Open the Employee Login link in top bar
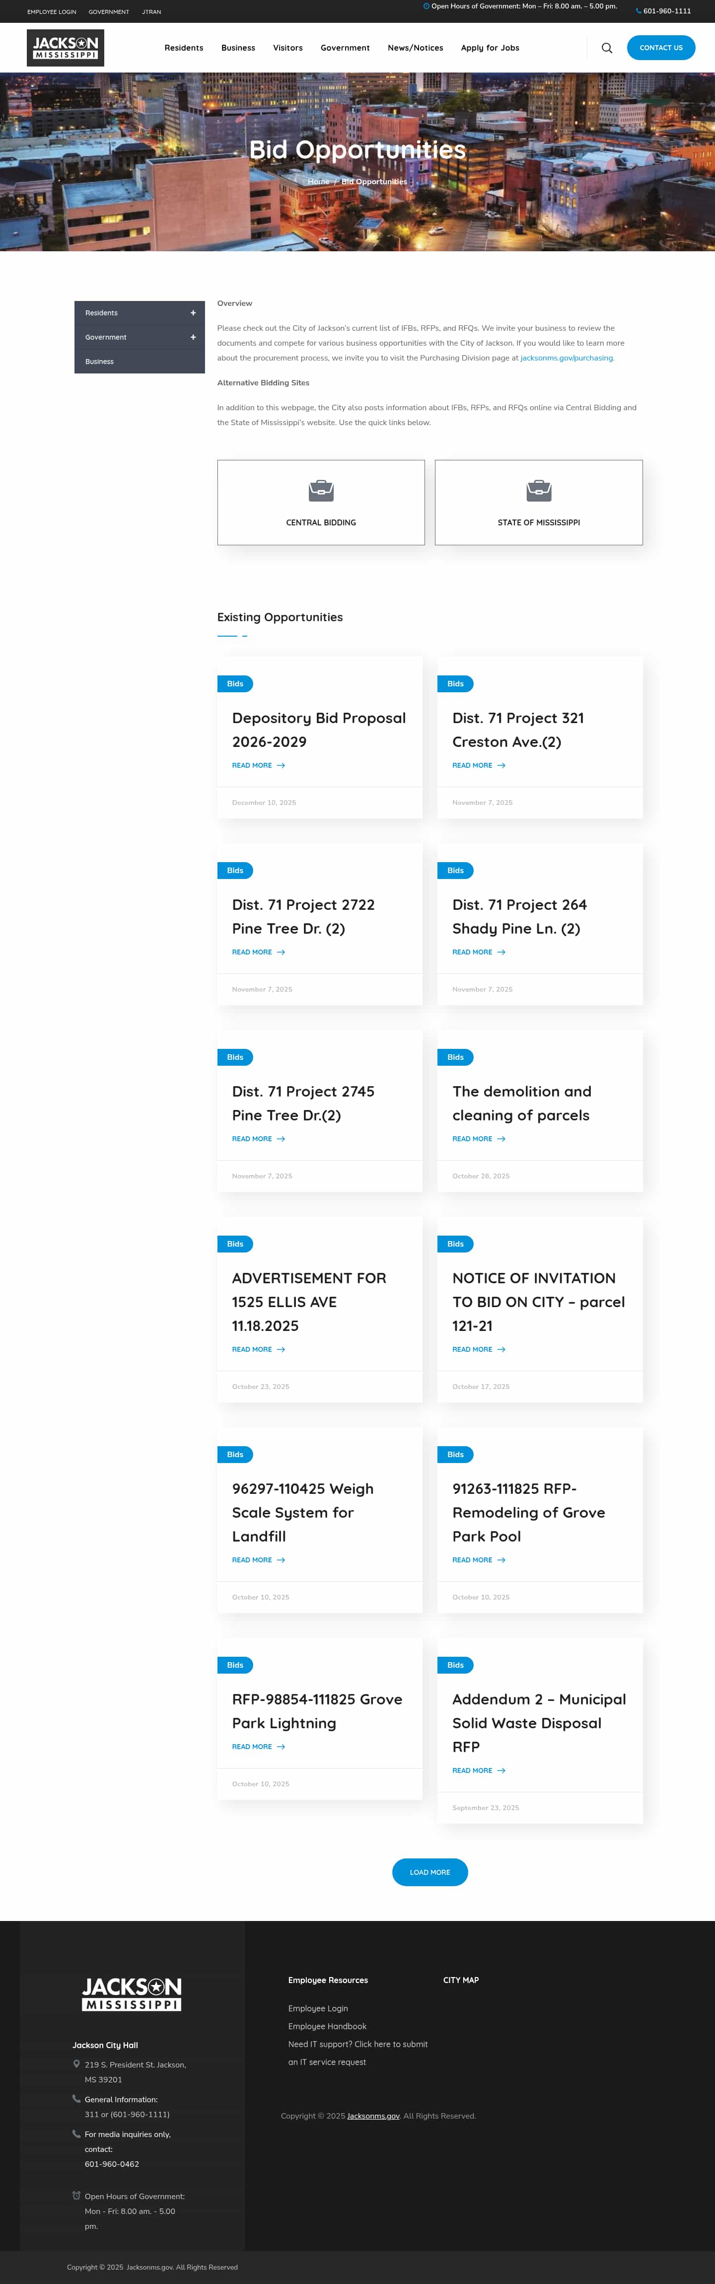Image resolution: width=715 pixels, height=2284 pixels. click(x=51, y=12)
